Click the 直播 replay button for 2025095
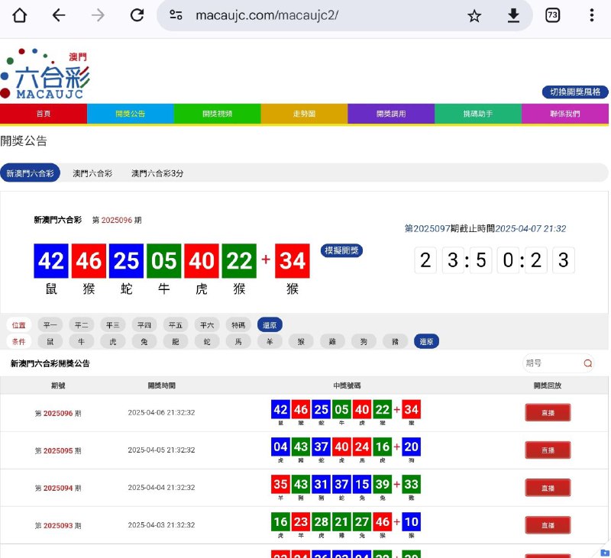The image size is (611, 558). click(548, 450)
